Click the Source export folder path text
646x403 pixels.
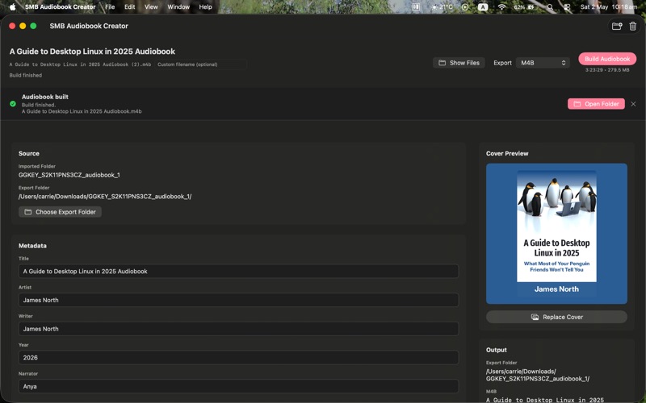(105, 197)
